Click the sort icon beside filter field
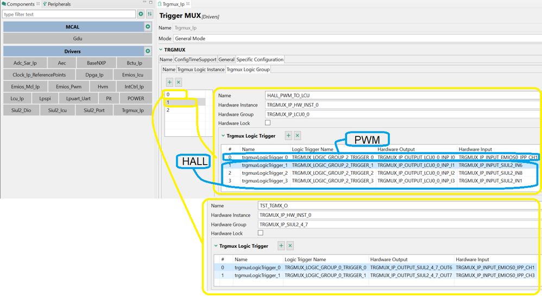The width and height of the screenshot is (542, 297). click(150, 14)
